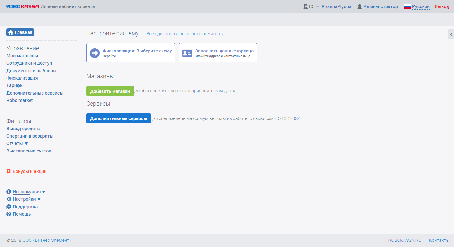Image resolution: width=454 pixels, height=247 pixels.
Task: Open Информация section
Action: pyautogui.click(x=27, y=192)
